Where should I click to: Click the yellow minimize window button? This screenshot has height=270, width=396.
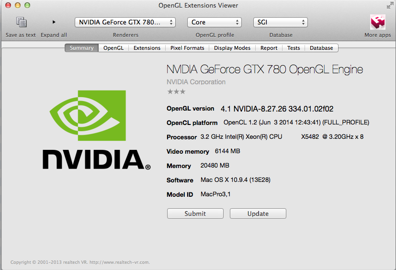click(x=18, y=5)
